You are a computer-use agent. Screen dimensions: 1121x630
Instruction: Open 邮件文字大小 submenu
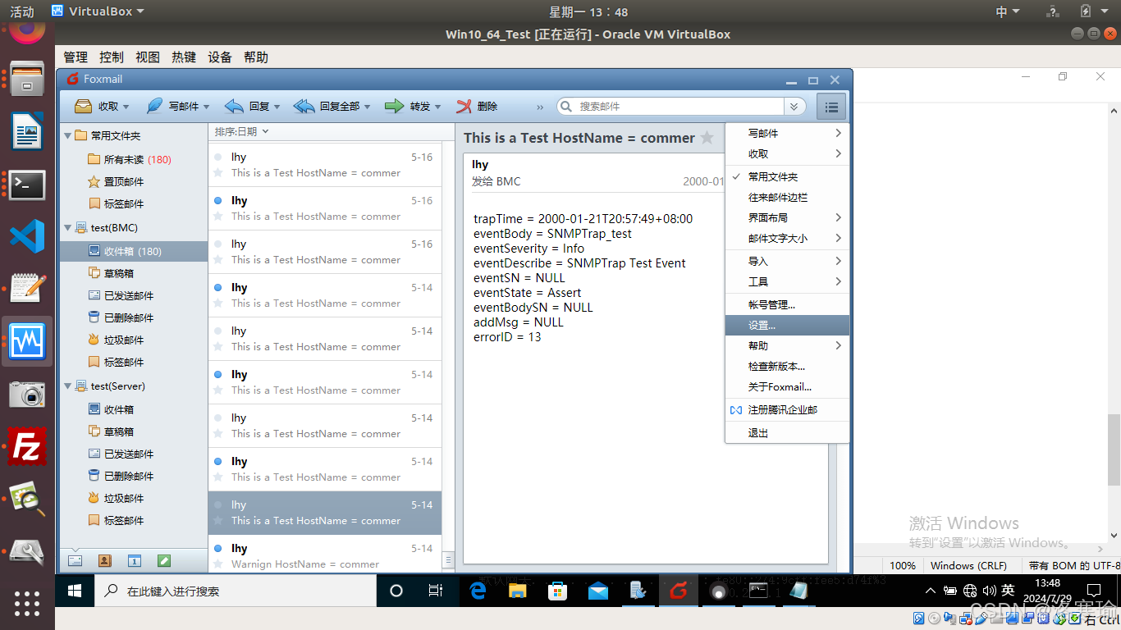pyautogui.click(x=787, y=238)
